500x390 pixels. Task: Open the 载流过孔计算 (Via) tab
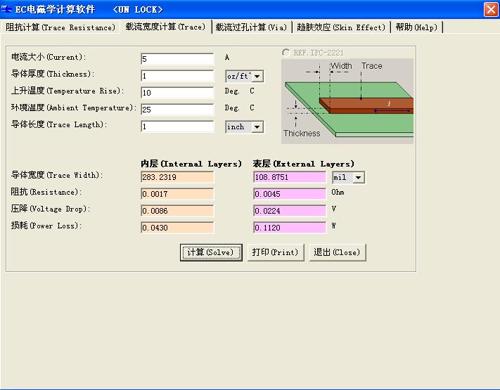[x=251, y=27]
